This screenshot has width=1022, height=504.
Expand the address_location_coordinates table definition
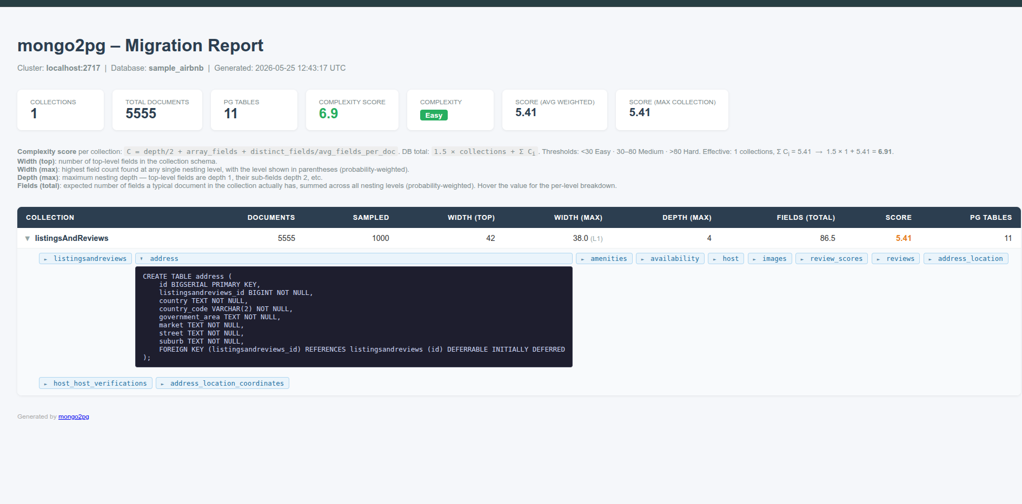(x=222, y=383)
